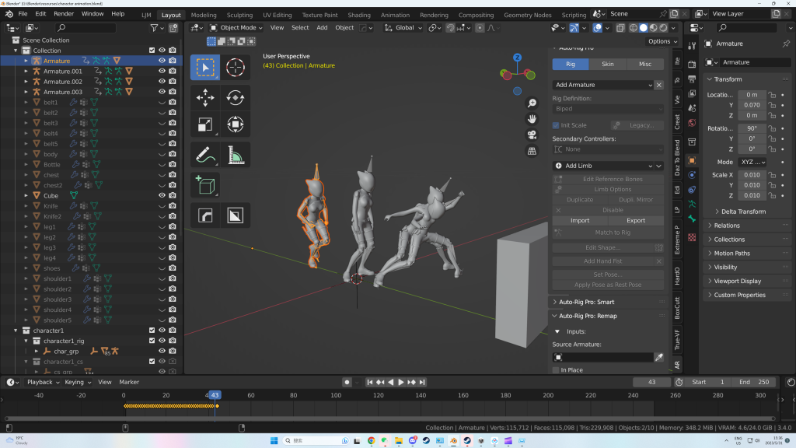Open the rotation Mode XYZ dropdown

[x=752, y=162]
